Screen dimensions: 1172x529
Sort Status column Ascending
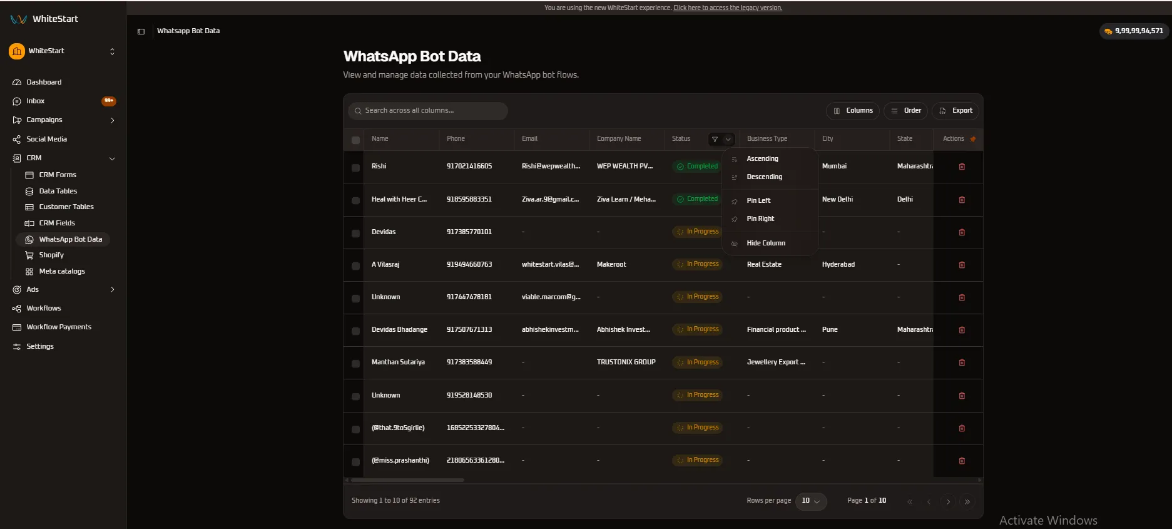[x=770, y=159]
